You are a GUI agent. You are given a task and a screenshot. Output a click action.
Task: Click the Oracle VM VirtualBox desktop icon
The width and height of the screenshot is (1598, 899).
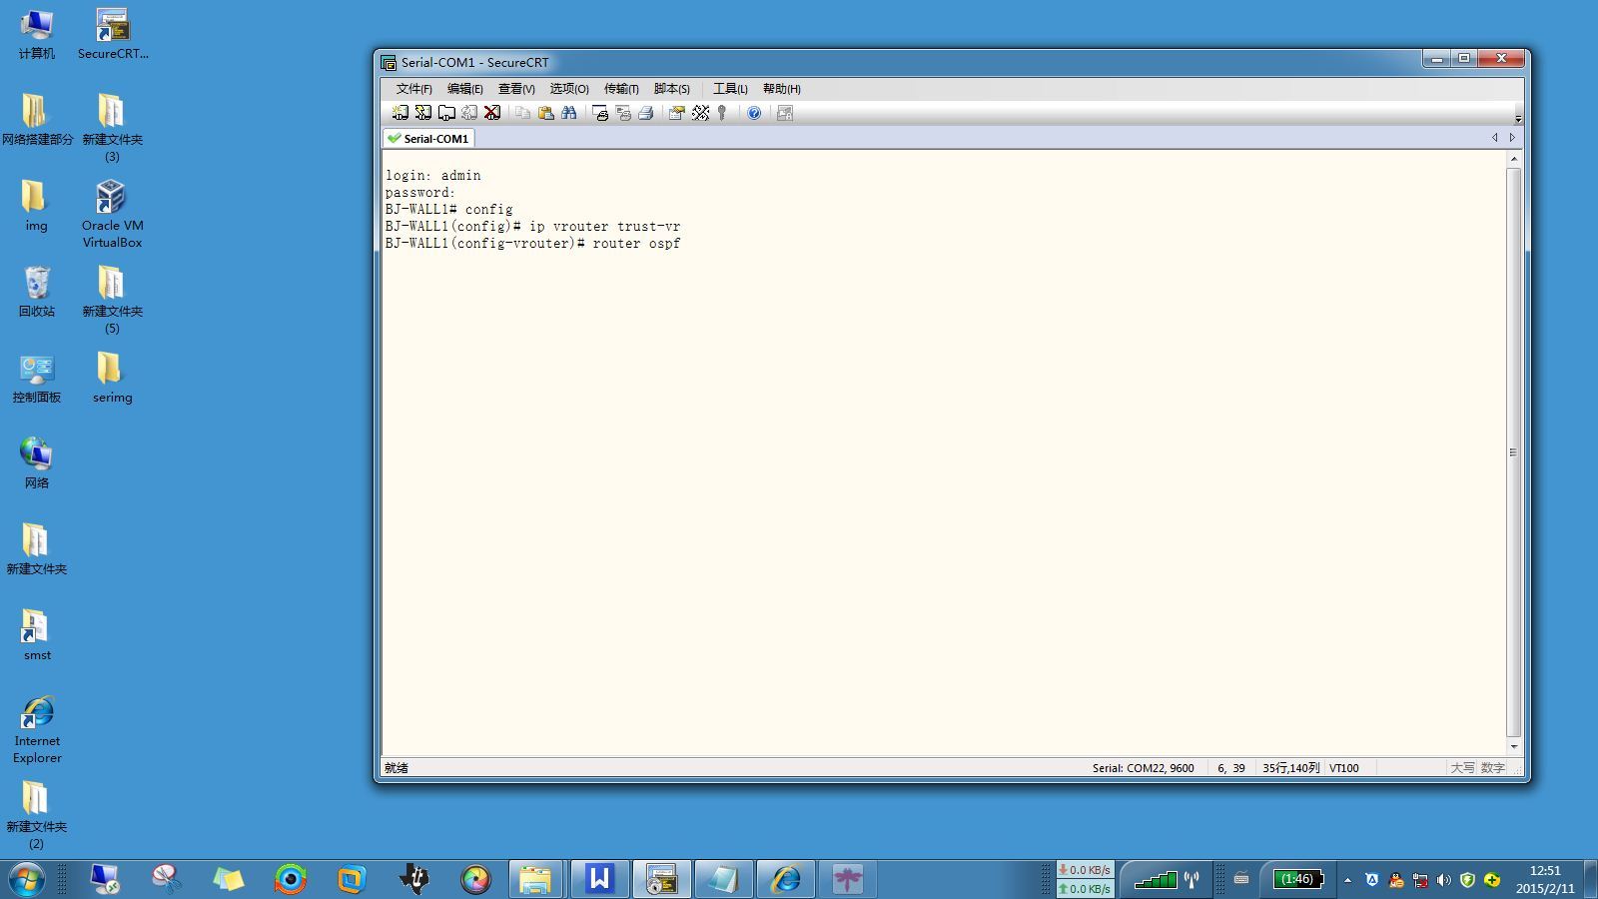(x=112, y=214)
